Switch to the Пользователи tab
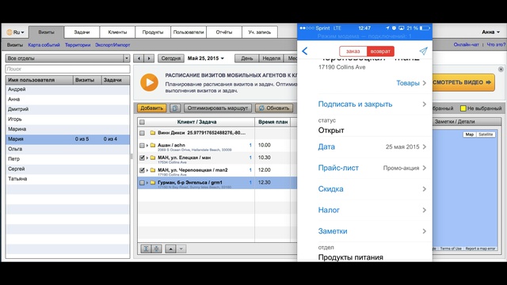507x285 pixels. pyautogui.click(x=189, y=32)
